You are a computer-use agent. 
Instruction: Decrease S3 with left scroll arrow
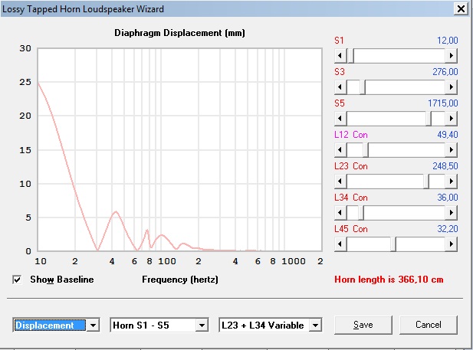(340, 87)
